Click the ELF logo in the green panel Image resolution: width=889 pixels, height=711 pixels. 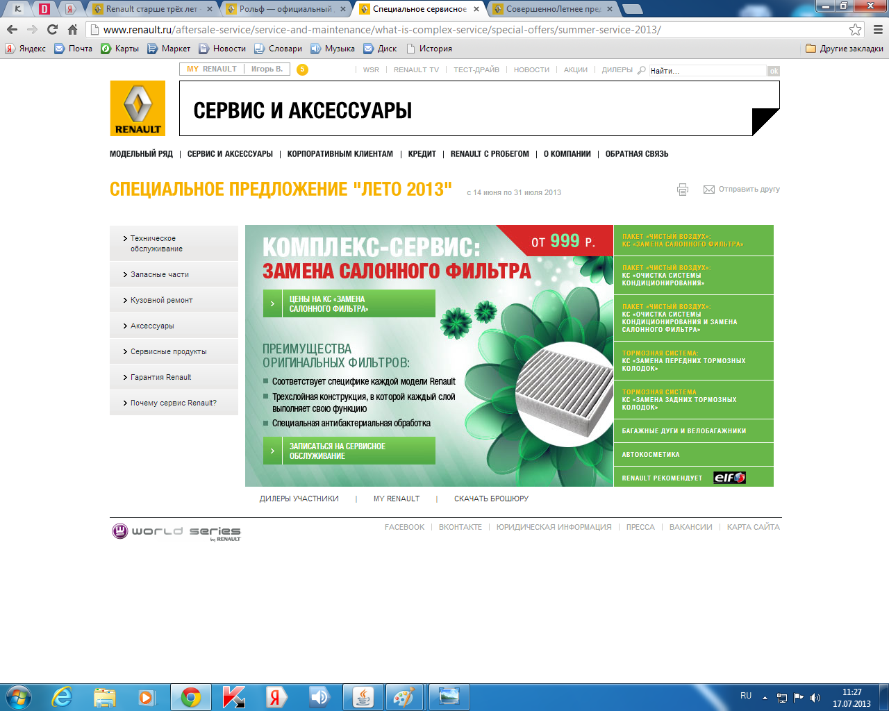tap(729, 478)
